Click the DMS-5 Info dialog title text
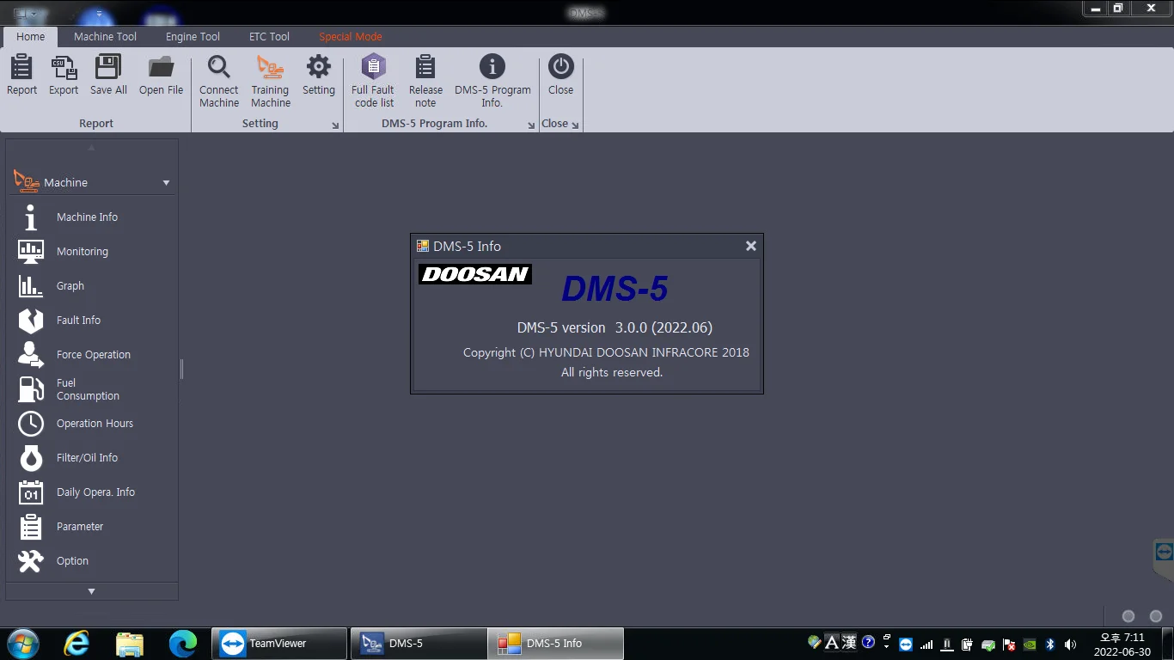The height and width of the screenshot is (660, 1174). coord(467,247)
